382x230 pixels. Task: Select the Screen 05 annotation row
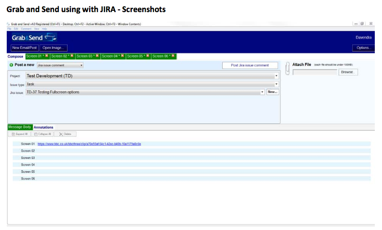point(192,172)
